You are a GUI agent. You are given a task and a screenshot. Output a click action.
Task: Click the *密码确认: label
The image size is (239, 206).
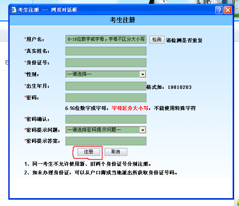[37, 119]
